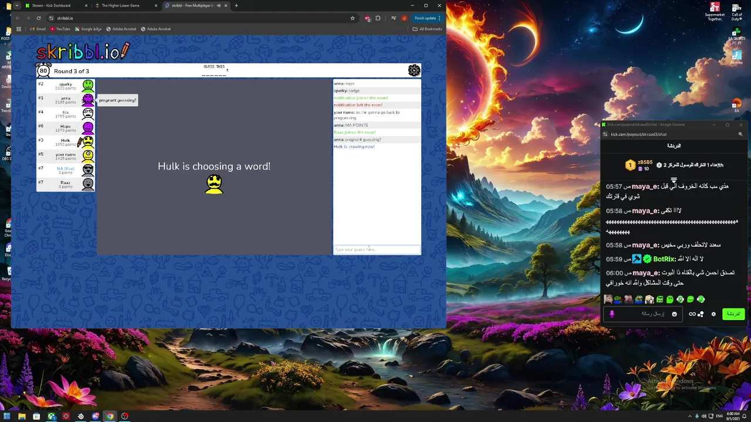
Task: Collapse the pinned leaderboard arrow in Kick chat
Action: (674, 181)
